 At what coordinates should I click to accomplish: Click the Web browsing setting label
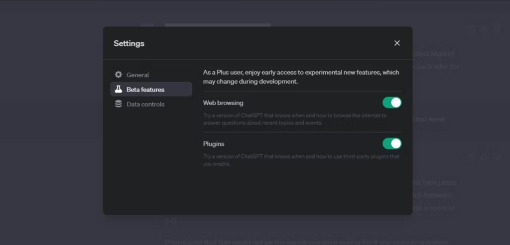coord(223,103)
